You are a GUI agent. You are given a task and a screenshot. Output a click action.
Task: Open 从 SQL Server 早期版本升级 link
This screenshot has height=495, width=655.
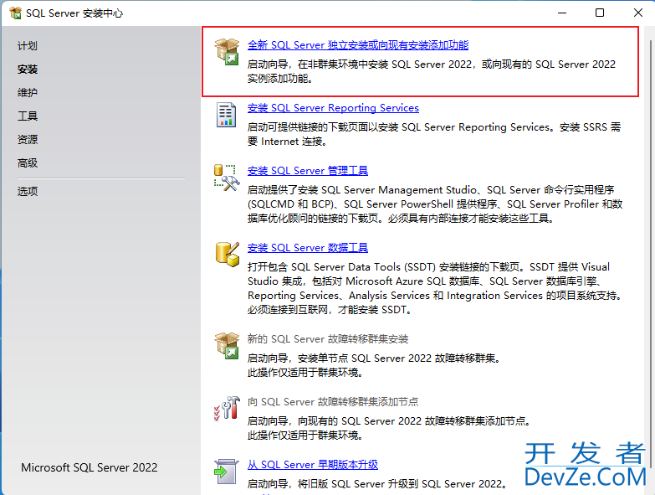(x=313, y=465)
